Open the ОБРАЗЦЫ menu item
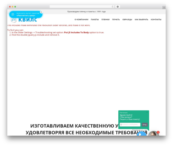The image size is (173, 146). tap(127, 20)
